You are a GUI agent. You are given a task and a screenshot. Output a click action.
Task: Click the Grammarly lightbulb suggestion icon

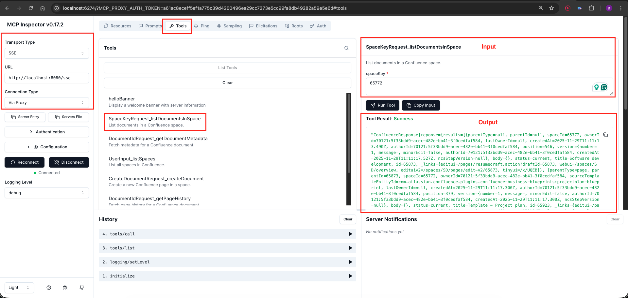click(596, 87)
